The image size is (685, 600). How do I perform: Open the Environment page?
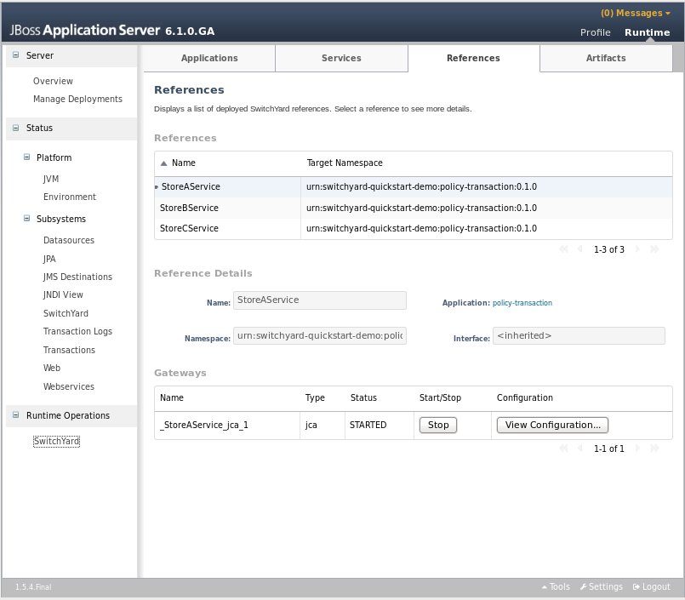[x=70, y=197]
